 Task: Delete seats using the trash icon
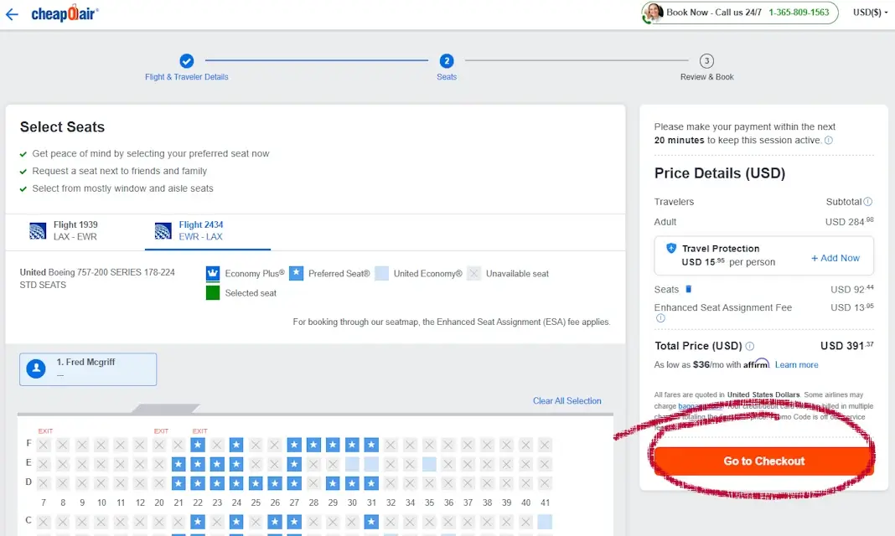[x=688, y=289]
